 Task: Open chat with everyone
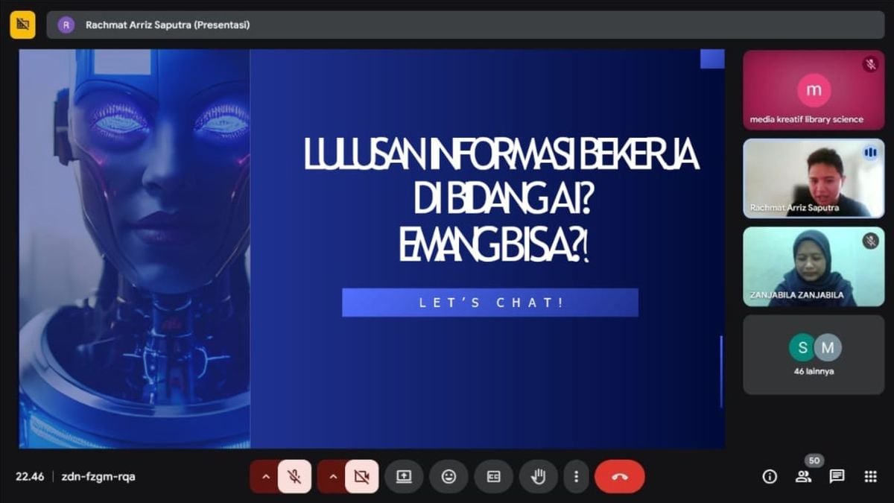(x=837, y=477)
